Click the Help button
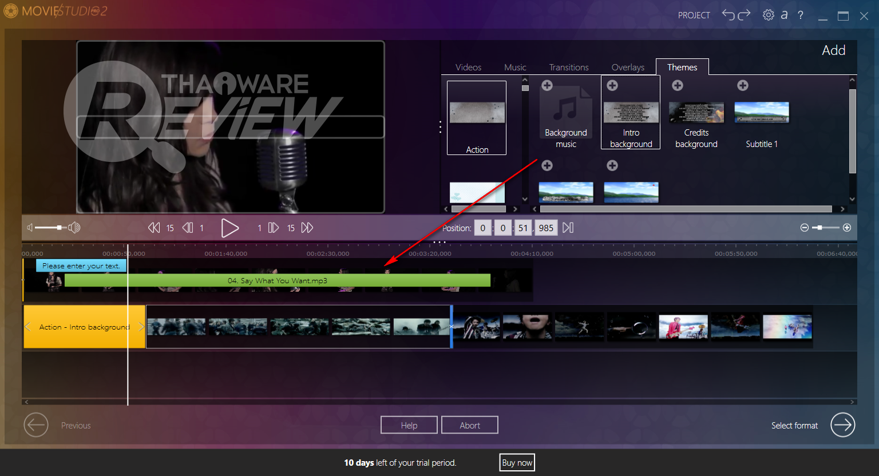The image size is (879, 476). coord(409,425)
